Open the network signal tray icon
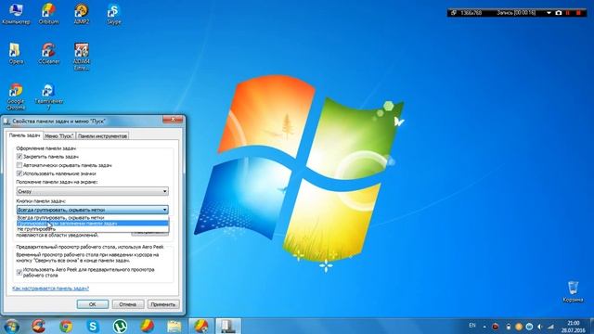The image size is (594, 334). click(550, 327)
